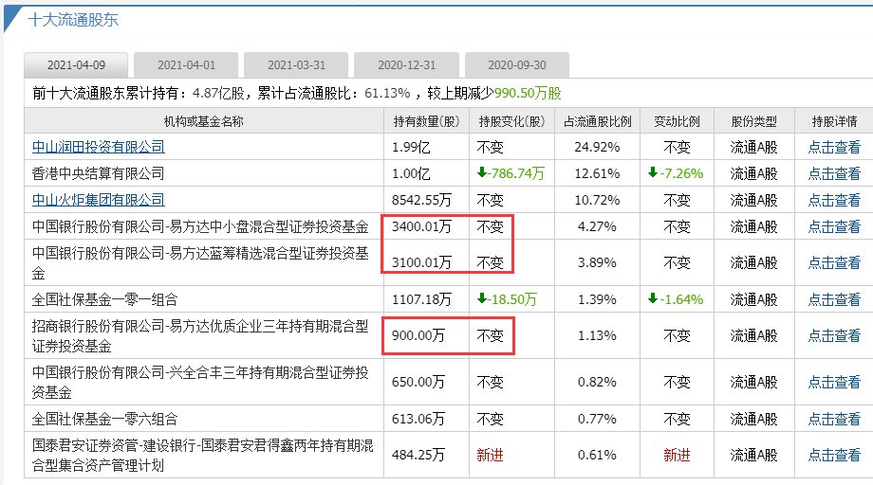This screenshot has height=485, width=873.
Task: Click the red 新进 in 变动比例 column
Action: pyautogui.click(x=677, y=455)
